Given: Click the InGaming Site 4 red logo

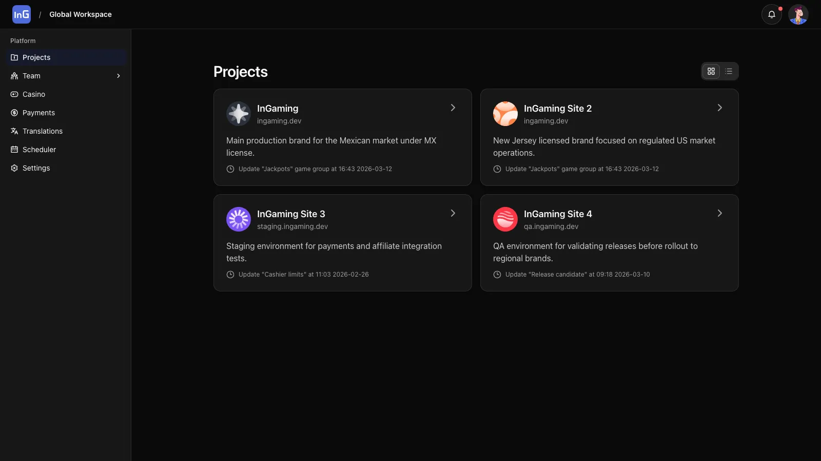Looking at the screenshot, I should coord(505,219).
